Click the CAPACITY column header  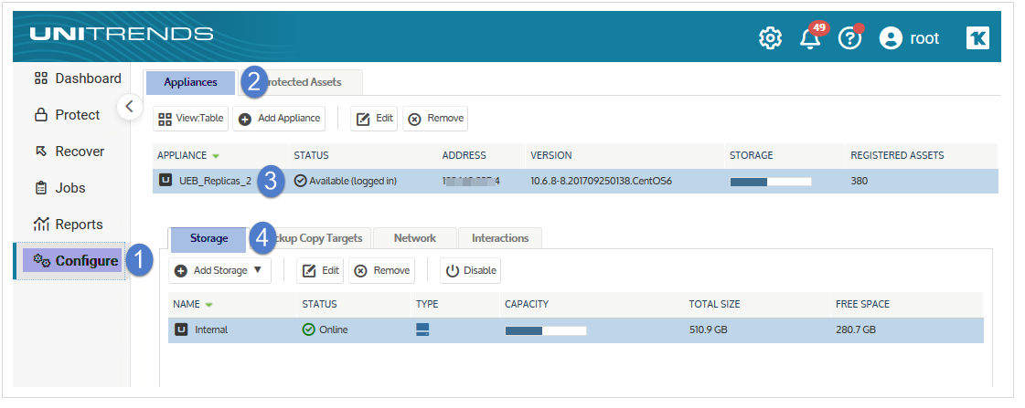pos(527,304)
